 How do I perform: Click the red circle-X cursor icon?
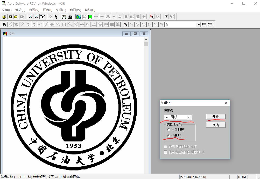pos(152,17)
